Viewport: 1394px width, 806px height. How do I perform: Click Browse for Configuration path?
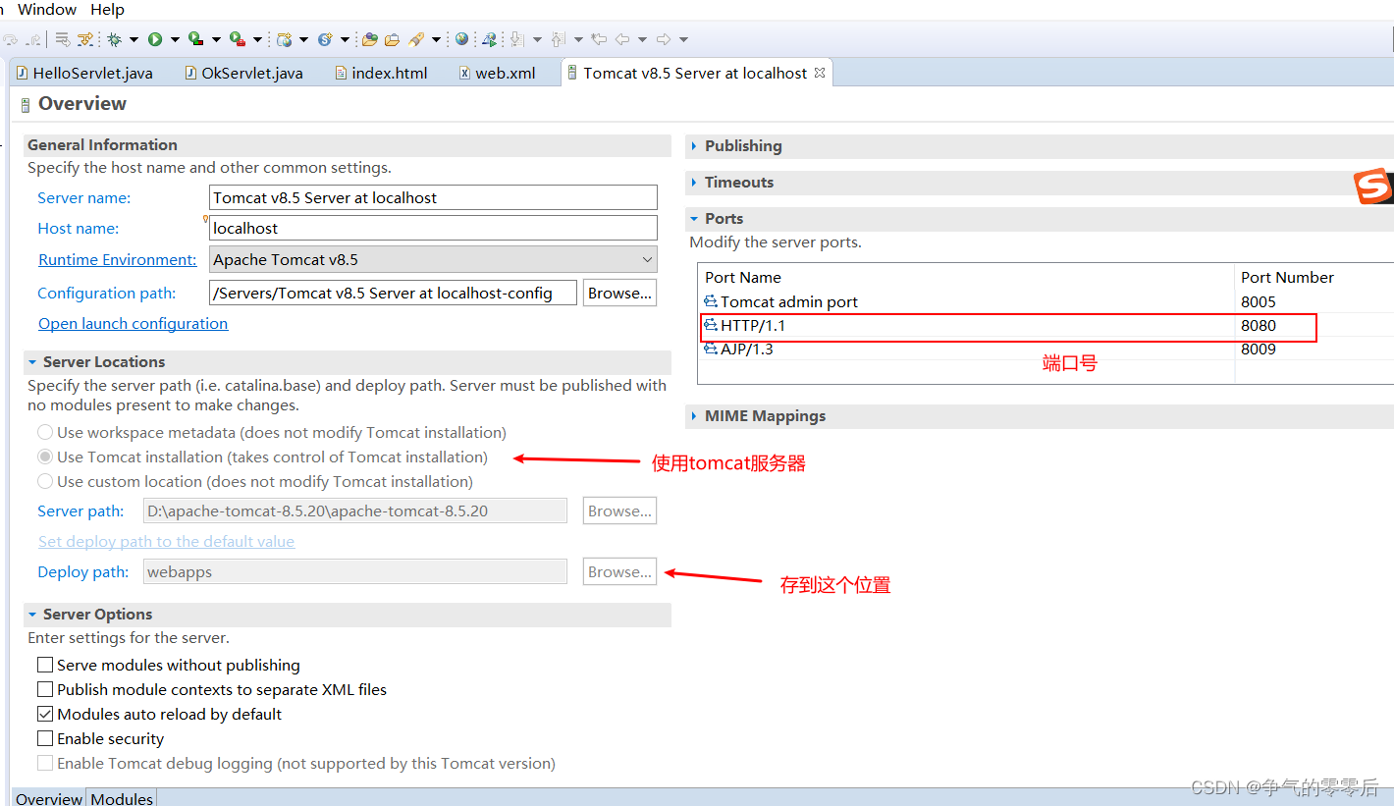click(619, 293)
